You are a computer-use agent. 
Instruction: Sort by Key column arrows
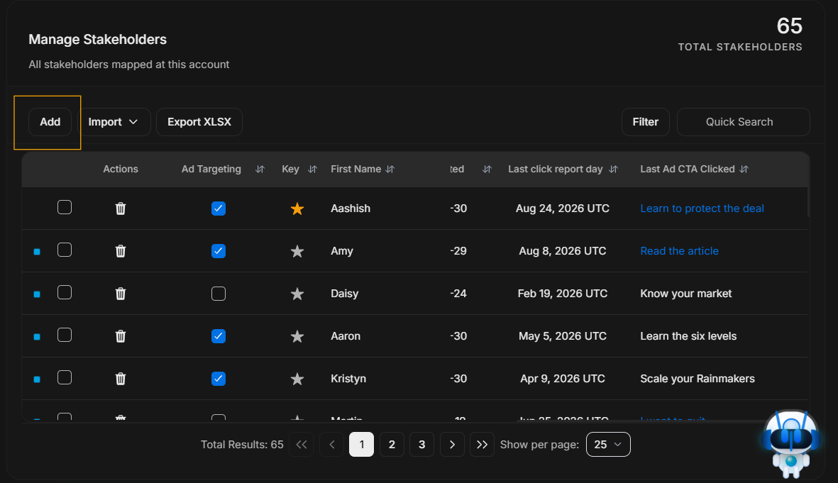click(313, 170)
